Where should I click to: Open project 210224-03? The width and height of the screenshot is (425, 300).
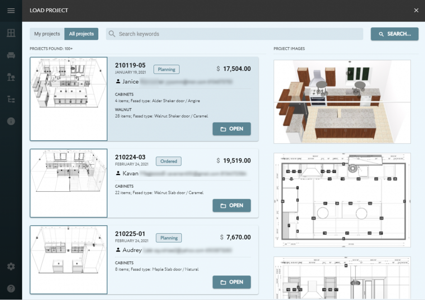point(232,205)
